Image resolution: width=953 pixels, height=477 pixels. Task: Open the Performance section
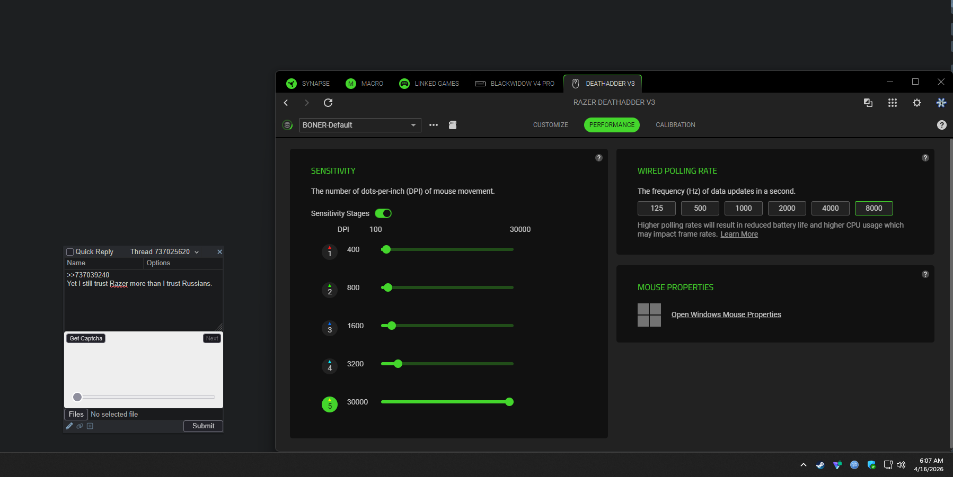click(612, 125)
